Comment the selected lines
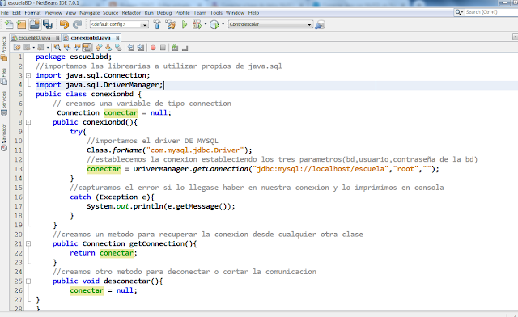Image resolution: width=518 pixels, height=317 pixels. point(175,48)
